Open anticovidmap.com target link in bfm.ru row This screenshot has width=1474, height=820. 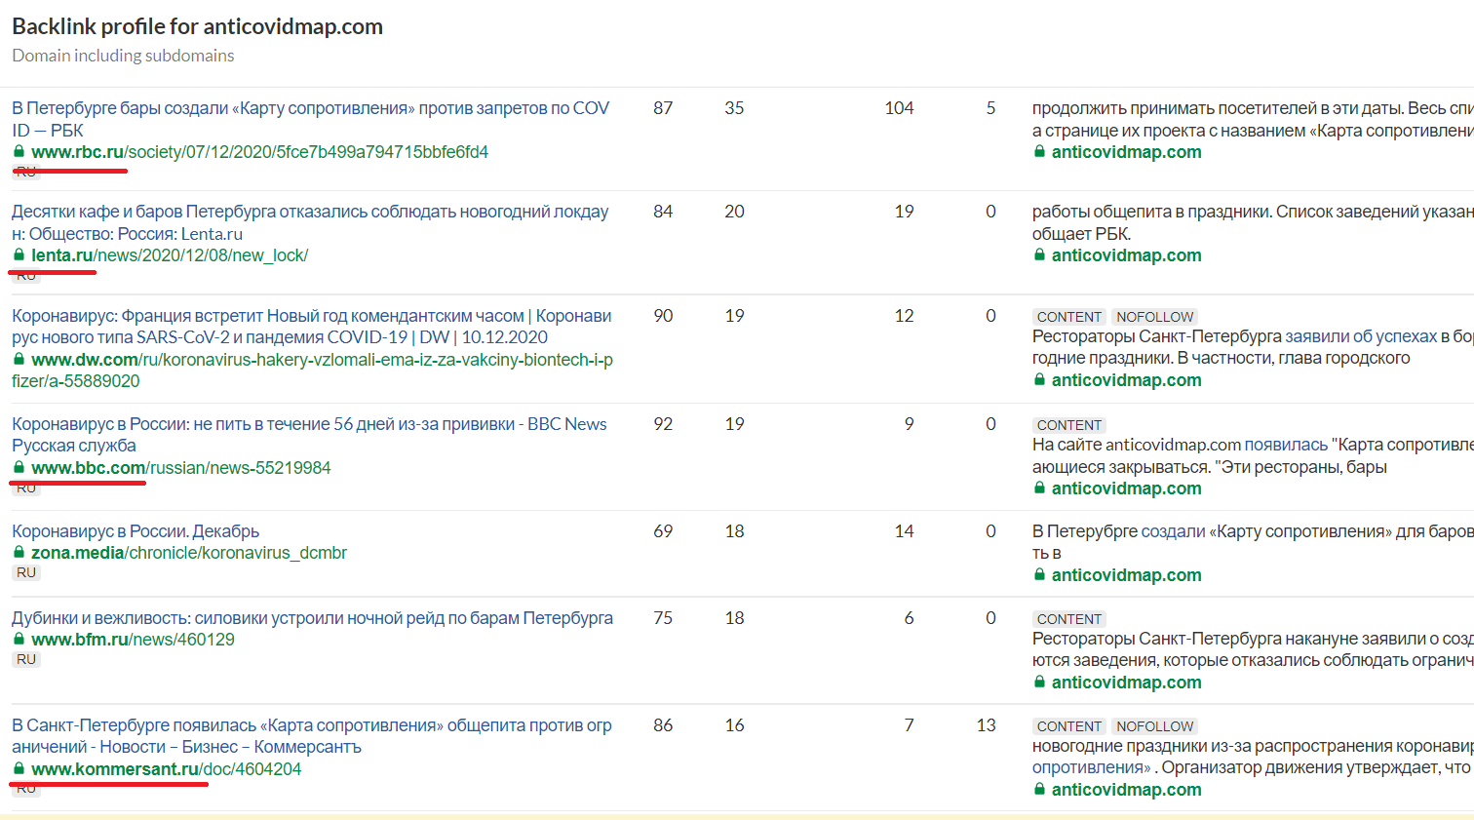pyautogui.click(x=1126, y=683)
